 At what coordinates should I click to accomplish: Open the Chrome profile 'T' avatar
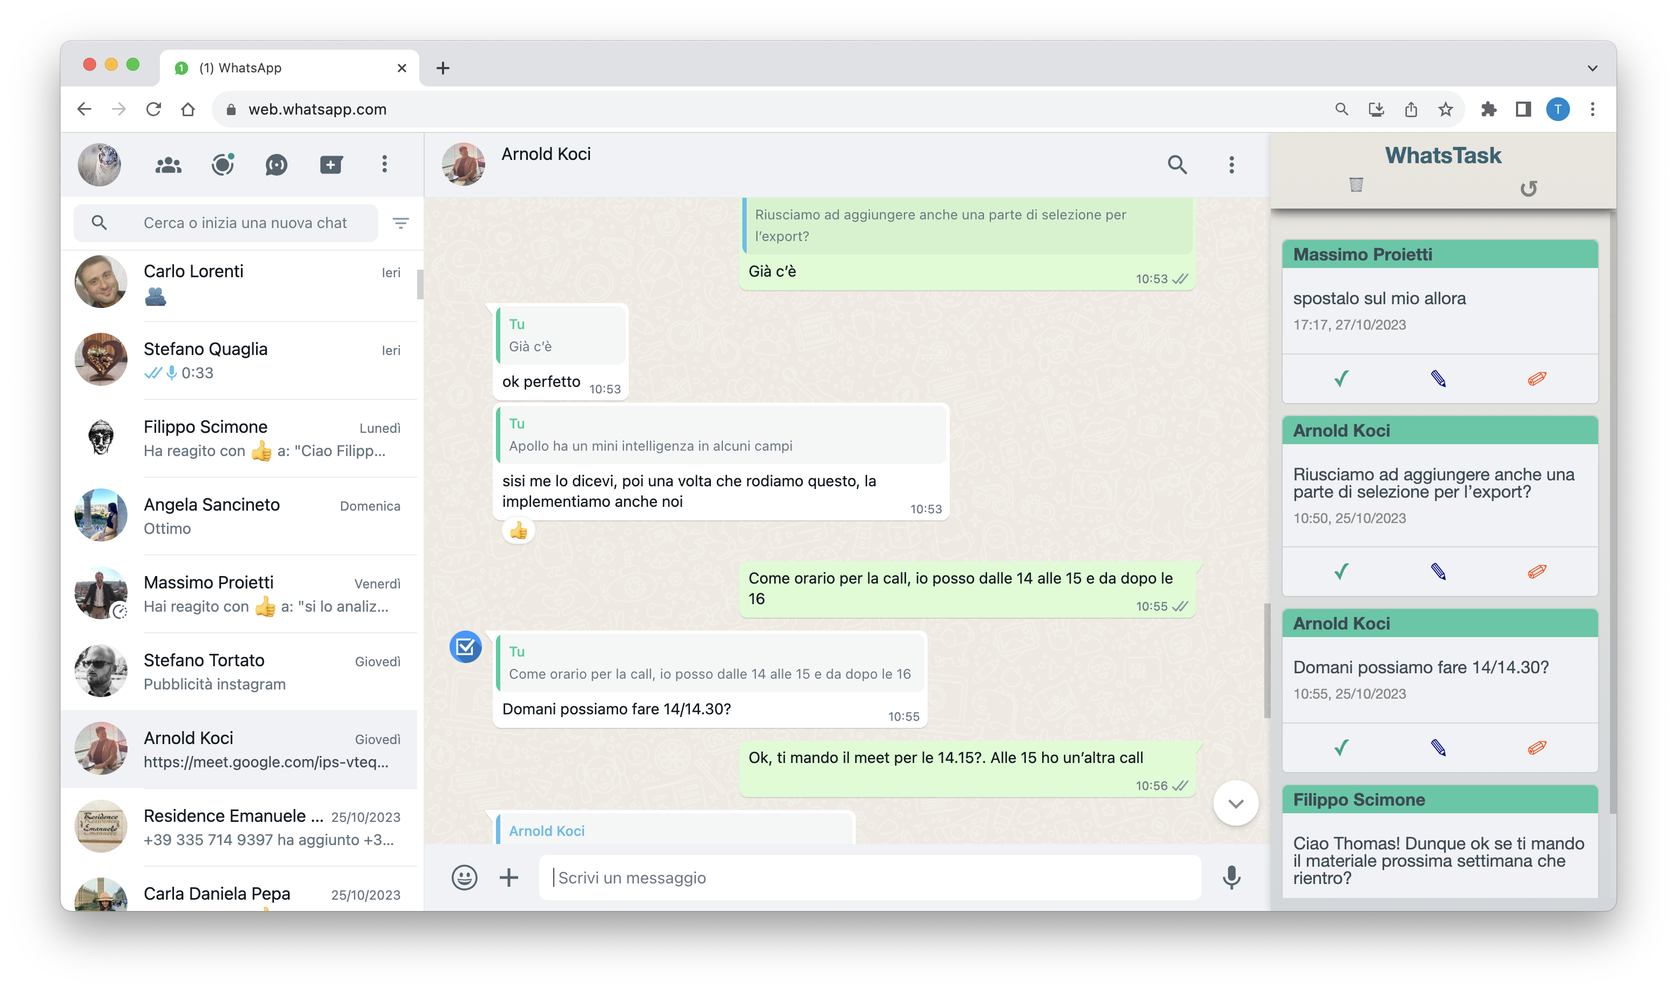tap(1558, 110)
